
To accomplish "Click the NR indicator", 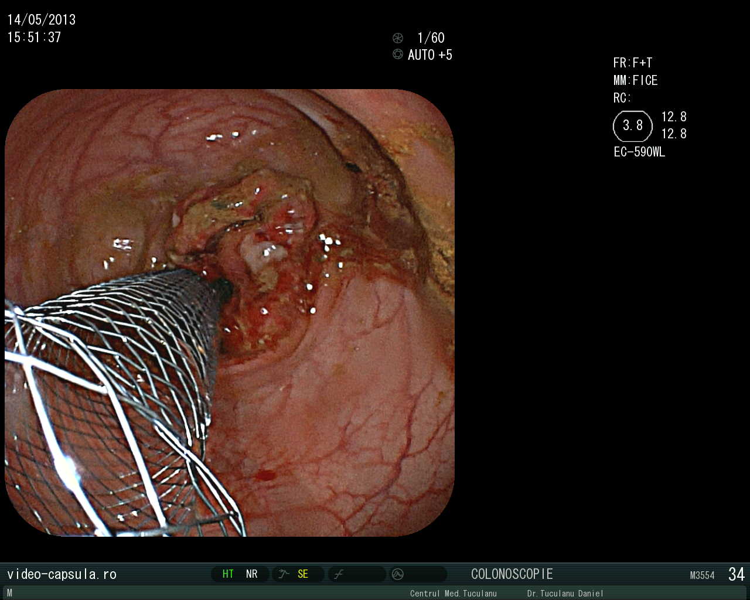I will pos(252,574).
